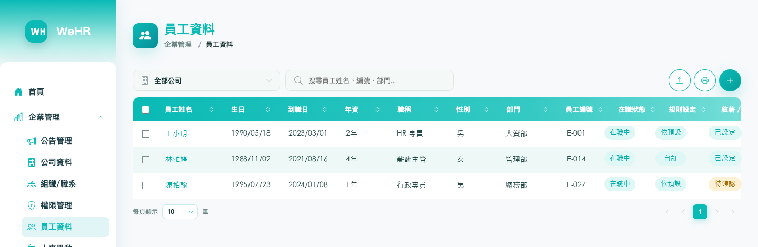Screen dimensions: 758x247
Task: Select 員工資料 menu item
Action: click(65, 227)
